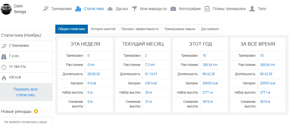Click За всё время calories 29585 kcal
Viewport: 289px width, 125px height.
click(x=268, y=83)
